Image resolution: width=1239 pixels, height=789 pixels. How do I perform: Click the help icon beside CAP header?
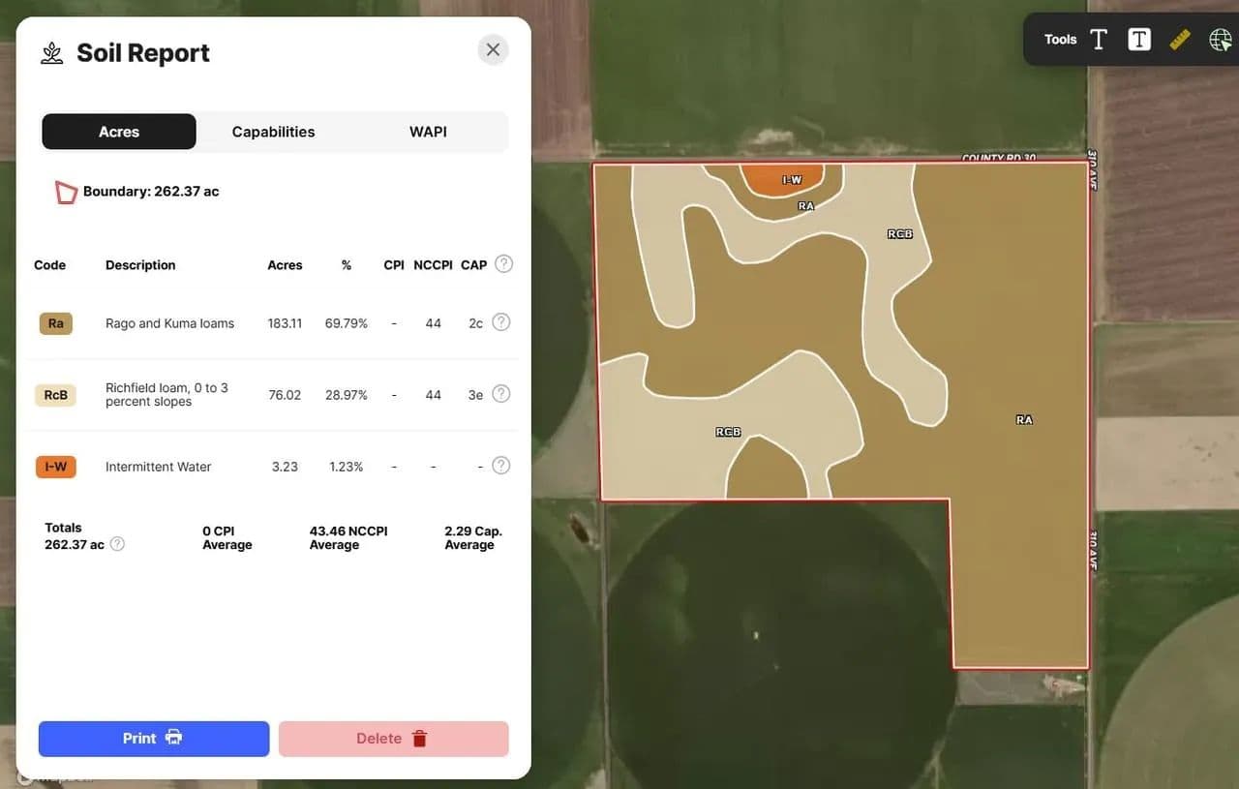503,264
